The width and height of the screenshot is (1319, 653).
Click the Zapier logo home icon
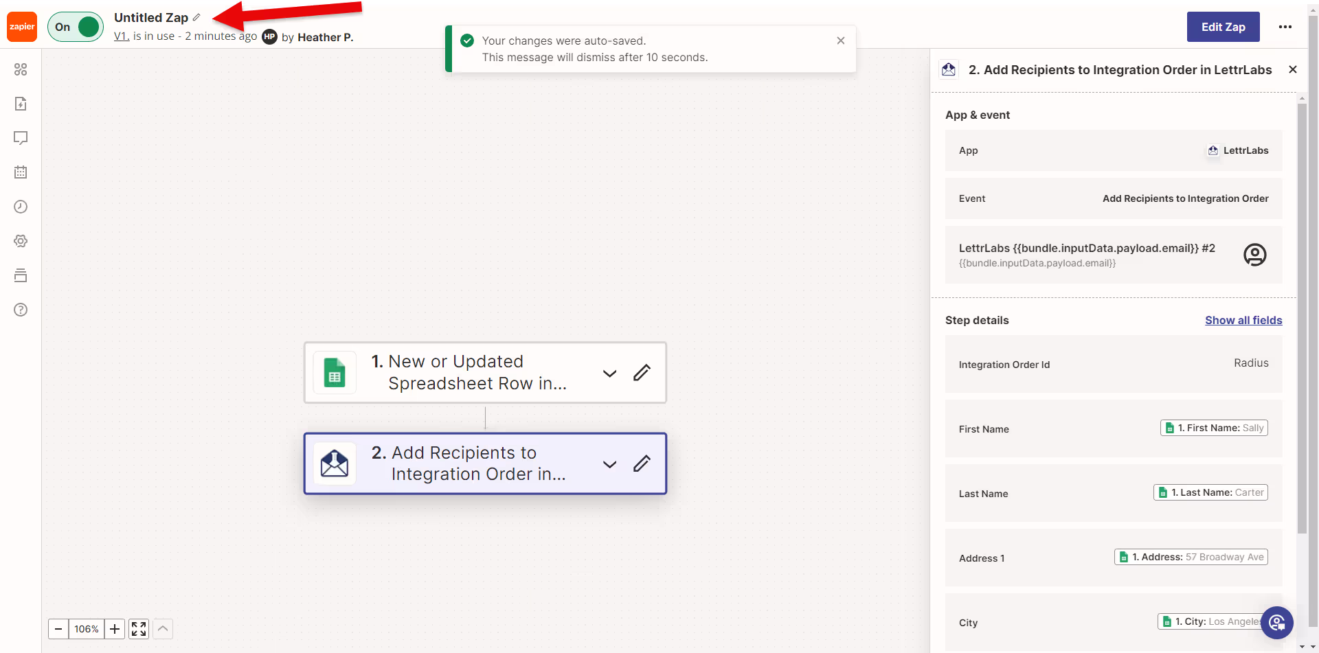(x=22, y=27)
